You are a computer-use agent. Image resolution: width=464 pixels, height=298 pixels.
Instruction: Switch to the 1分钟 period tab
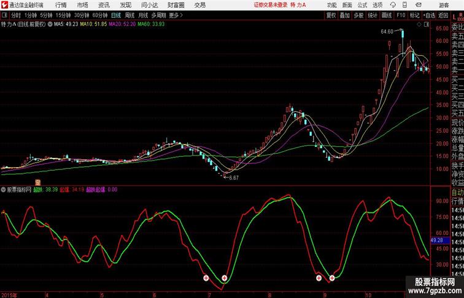tap(31, 15)
